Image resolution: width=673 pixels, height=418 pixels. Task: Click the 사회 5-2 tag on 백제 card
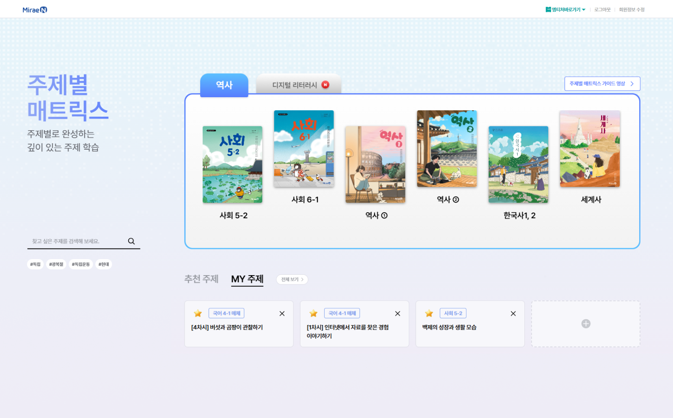tap(453, 313)
